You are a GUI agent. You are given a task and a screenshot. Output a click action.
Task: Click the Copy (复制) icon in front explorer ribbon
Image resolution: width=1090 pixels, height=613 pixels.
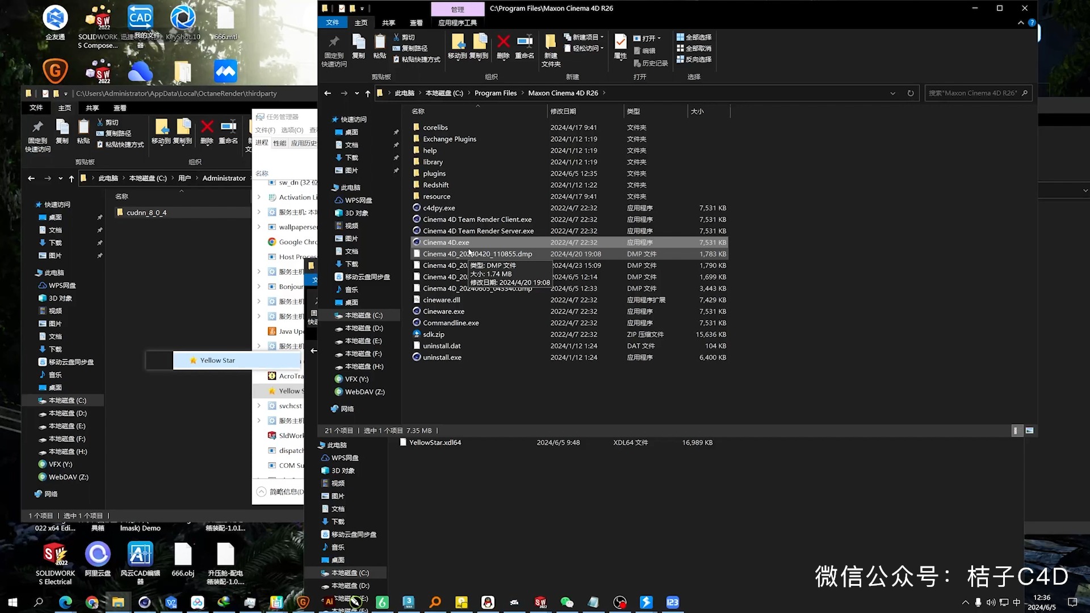[x=358, y=46]
